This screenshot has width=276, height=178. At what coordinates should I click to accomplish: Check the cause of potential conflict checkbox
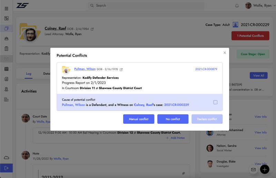pos(215,102)
